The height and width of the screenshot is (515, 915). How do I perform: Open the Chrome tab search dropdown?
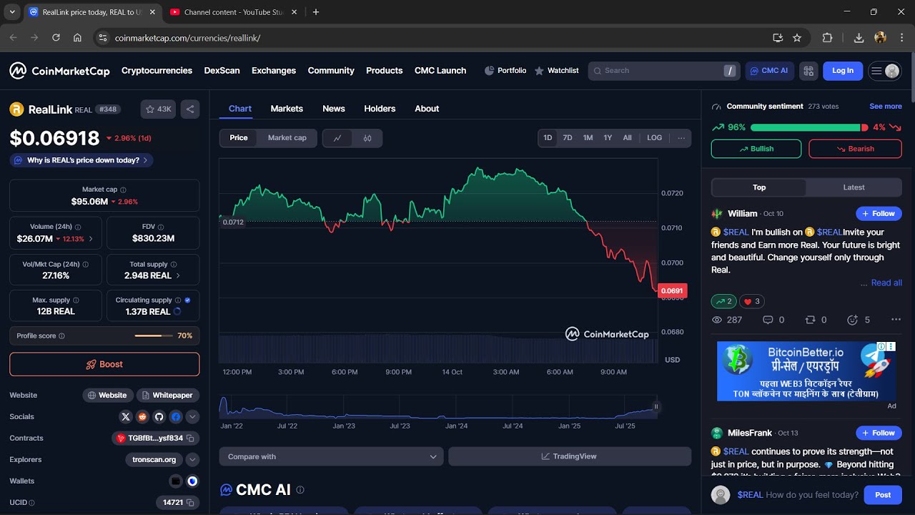pyautogui.click(x=12, y=12)
